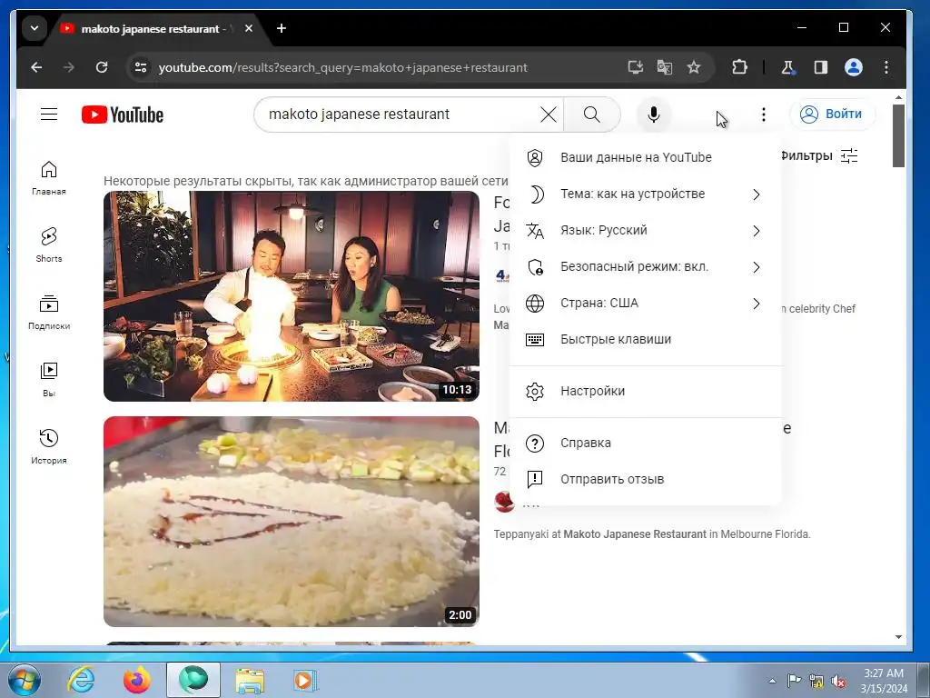Viewport: 930px width, 698px height.
Task: View site information icon in address bar
Action: 141,67
